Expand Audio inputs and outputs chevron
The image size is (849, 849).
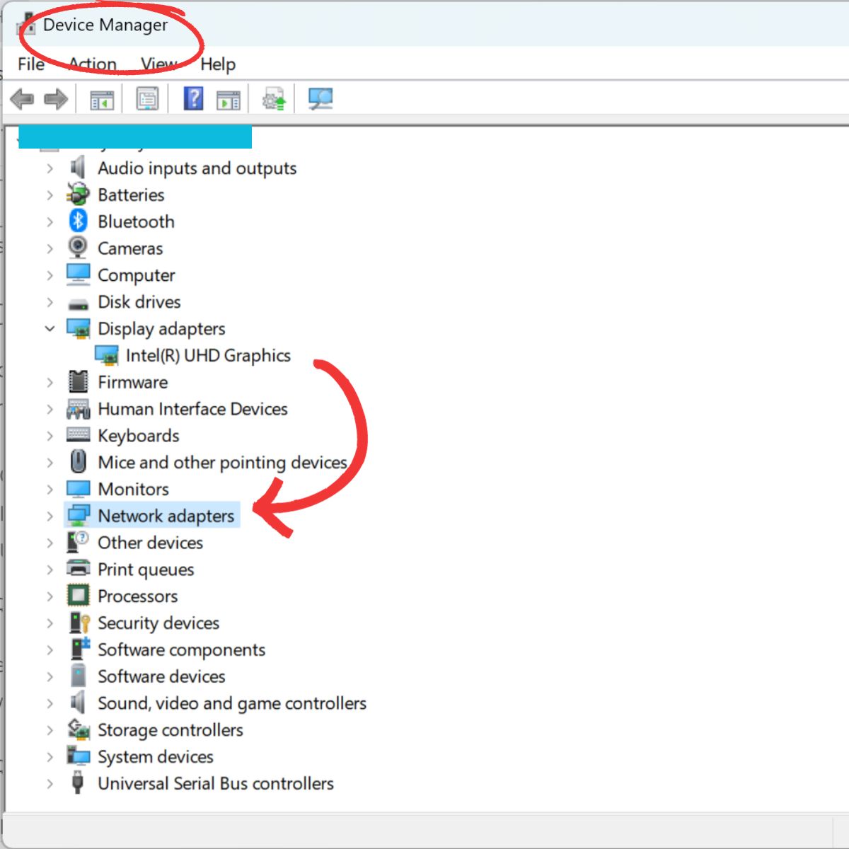pos(50,168)
